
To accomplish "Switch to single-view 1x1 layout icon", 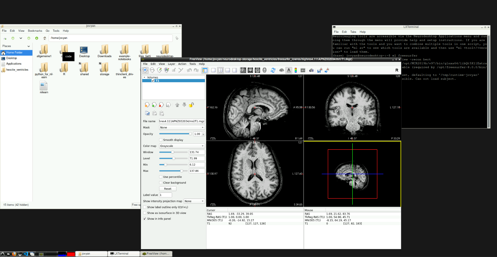I will tap(213, 70).
